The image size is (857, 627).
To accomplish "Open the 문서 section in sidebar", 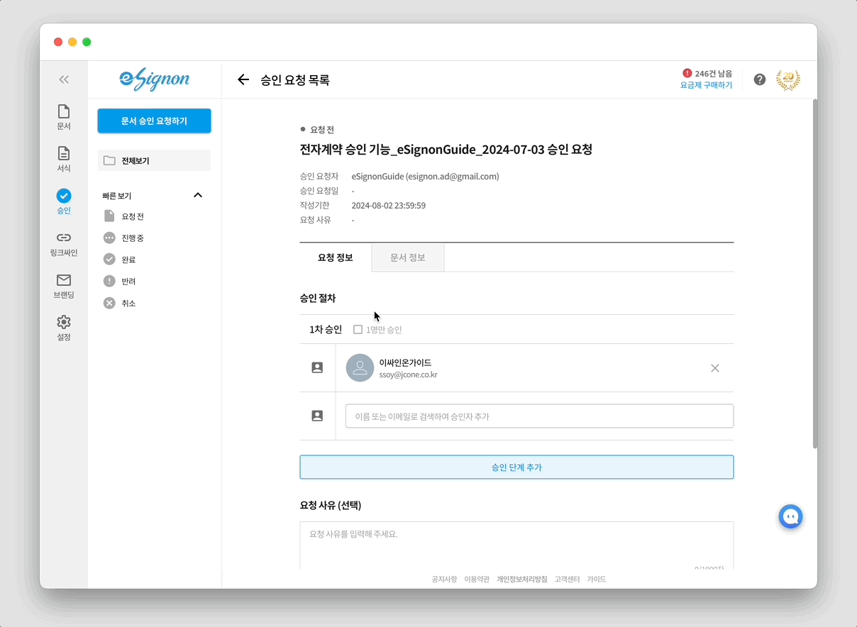I will click(64, 117).
